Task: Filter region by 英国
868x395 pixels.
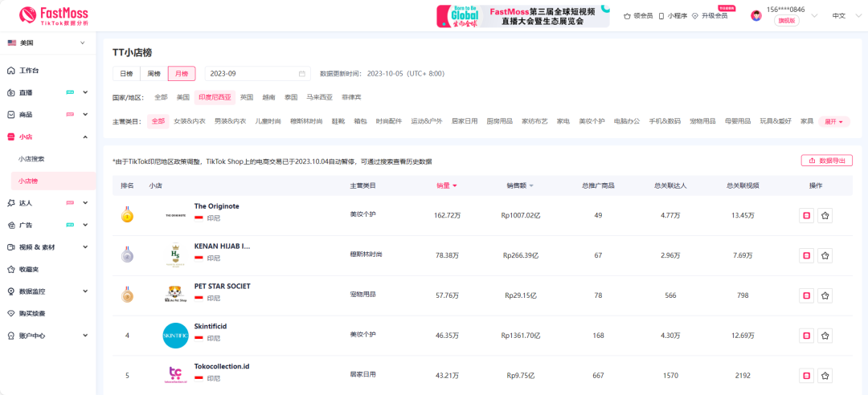Action: (247, 97)
